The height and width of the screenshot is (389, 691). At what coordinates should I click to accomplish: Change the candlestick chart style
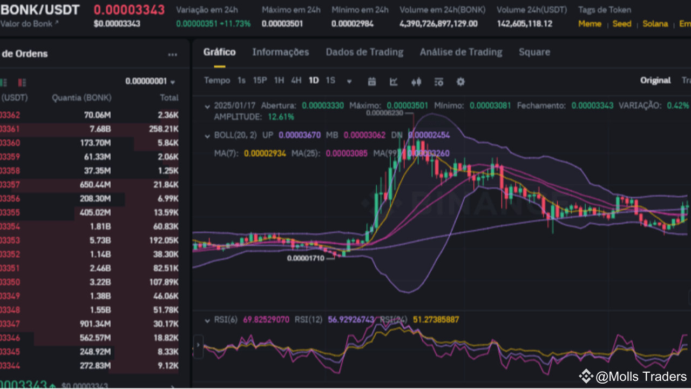pyautogui.click(x=416, y=82)
